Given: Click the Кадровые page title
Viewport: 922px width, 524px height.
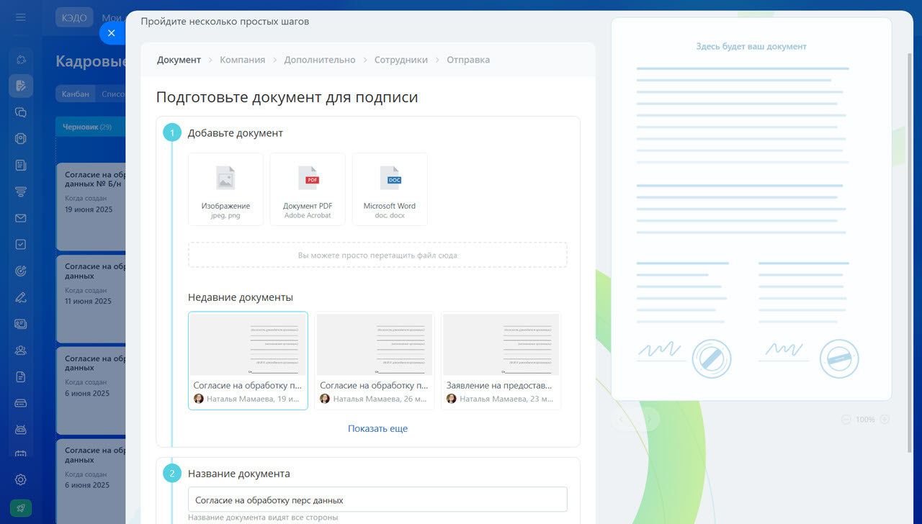Looking at the screenshot, I should tap(91, 62).
